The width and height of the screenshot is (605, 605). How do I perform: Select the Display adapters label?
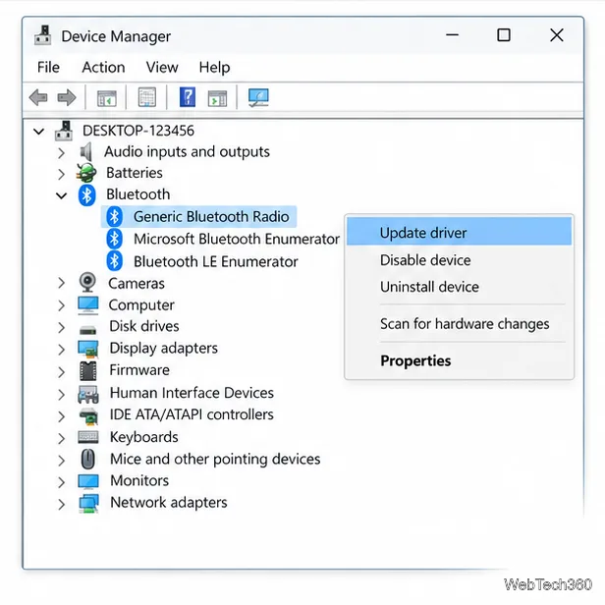coord(164,348)
